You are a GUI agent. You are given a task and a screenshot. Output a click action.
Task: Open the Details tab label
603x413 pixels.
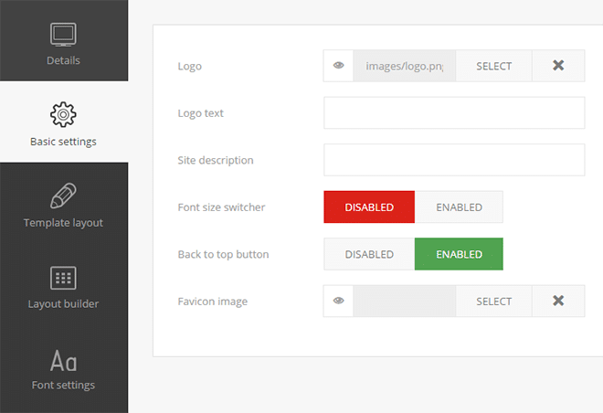63,60
